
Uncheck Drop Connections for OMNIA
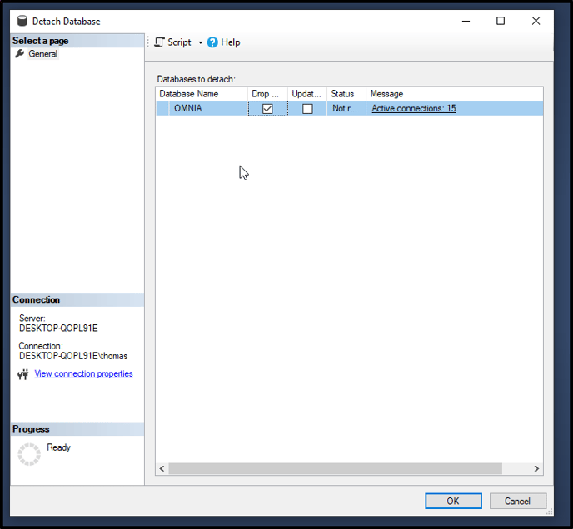(267, 109)
